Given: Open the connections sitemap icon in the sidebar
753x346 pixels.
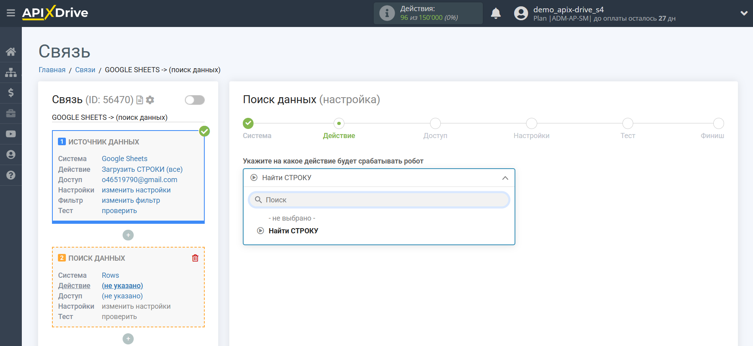Looking at the screenshot, I should click(11, 72).
